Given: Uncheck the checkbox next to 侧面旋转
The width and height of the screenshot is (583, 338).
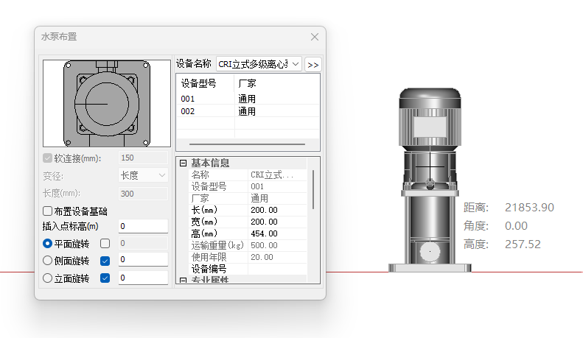Looking at the screenshot, I should pyautogui.click(x=105, y=261).
